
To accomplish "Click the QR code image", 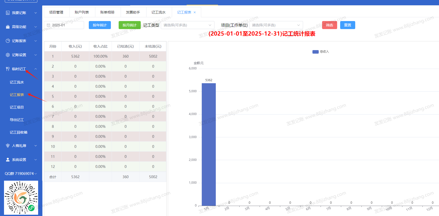I will pos(21,198).
